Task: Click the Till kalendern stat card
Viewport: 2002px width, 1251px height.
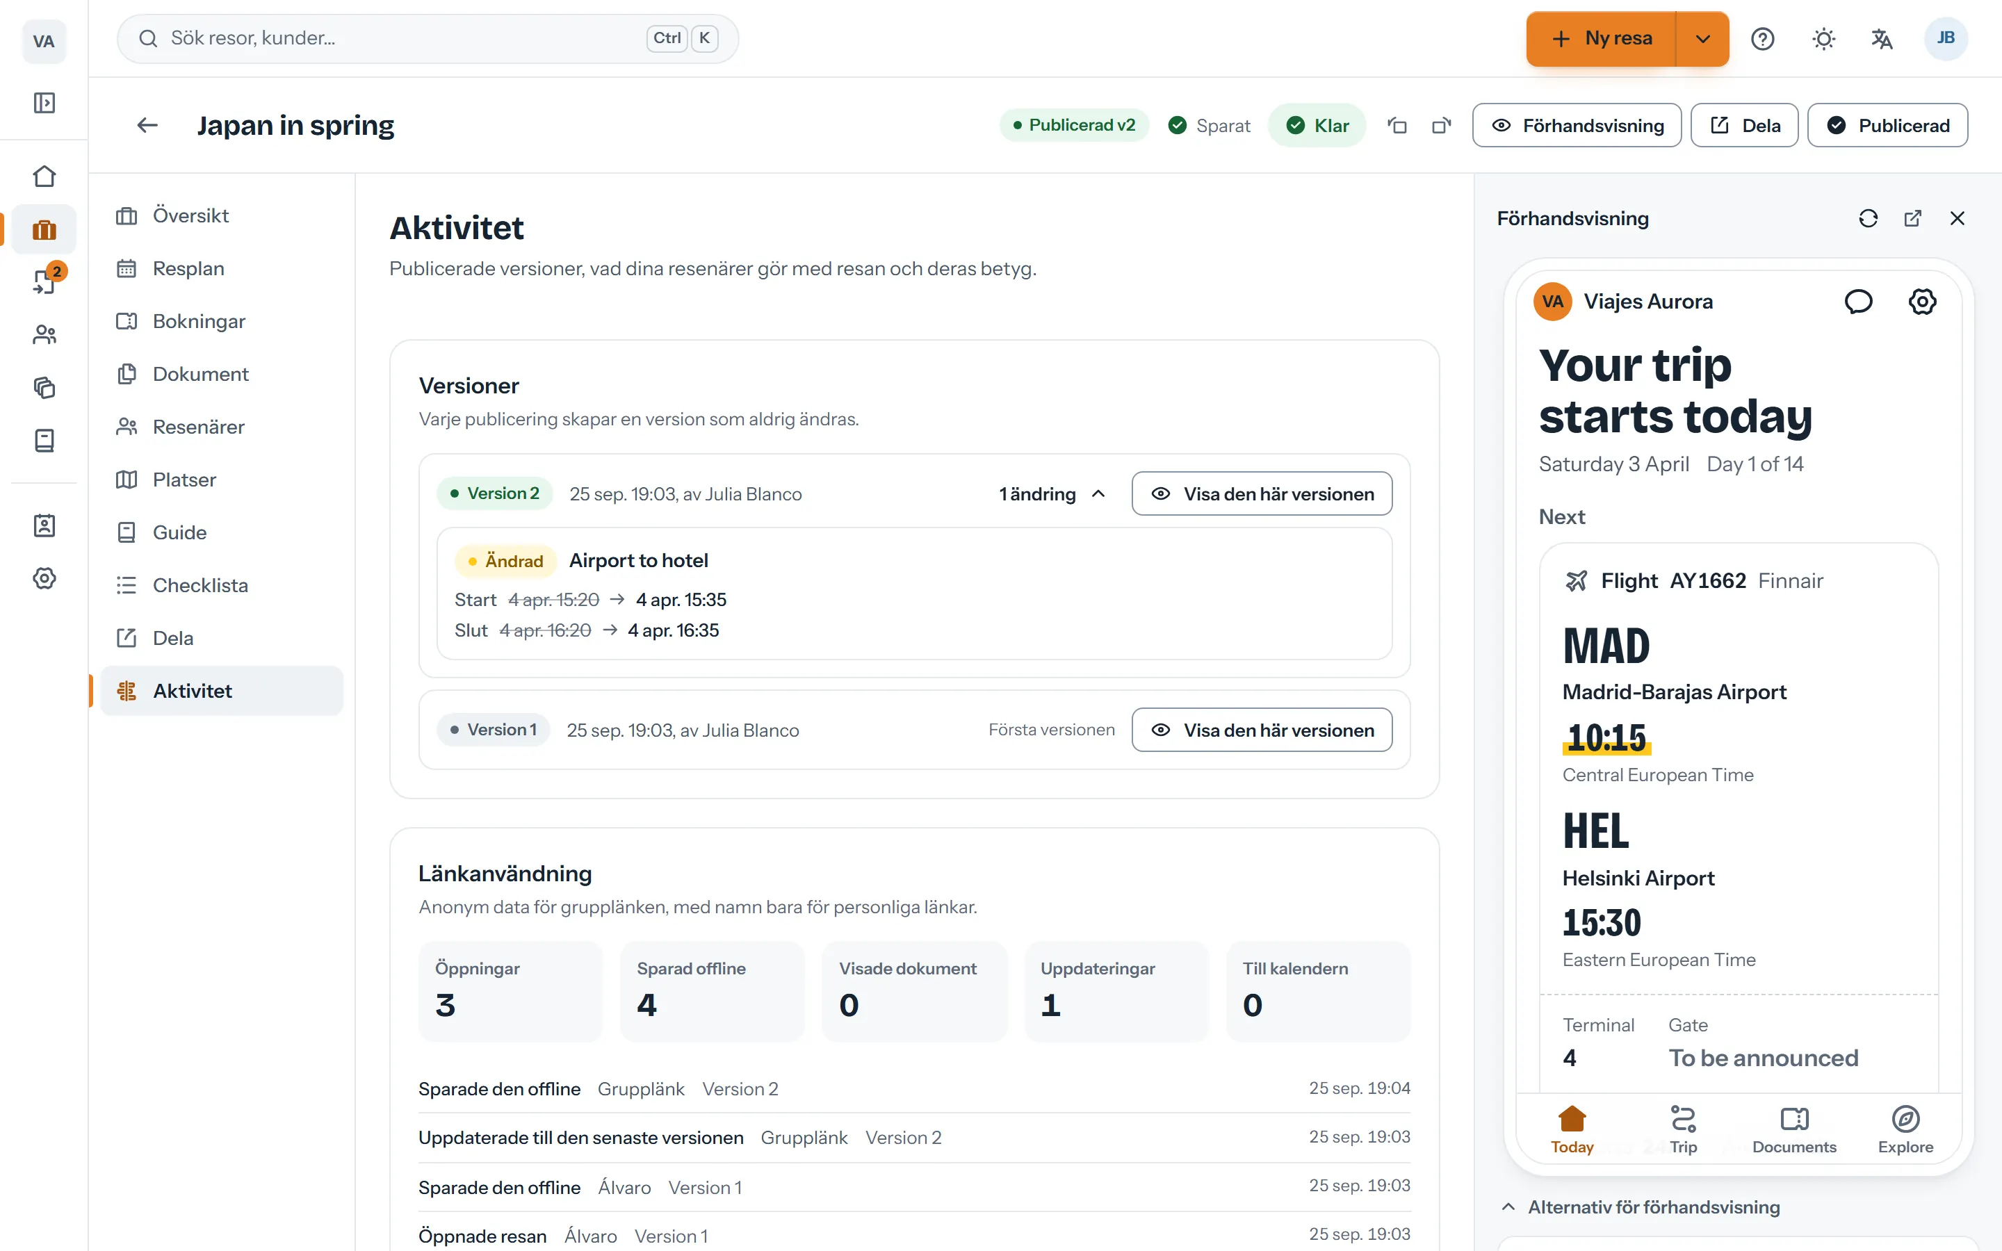Action: click(x=1319, y=991)
